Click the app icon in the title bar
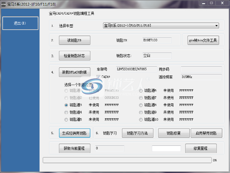The image size is (230, 173). click(x=4, y=4)
